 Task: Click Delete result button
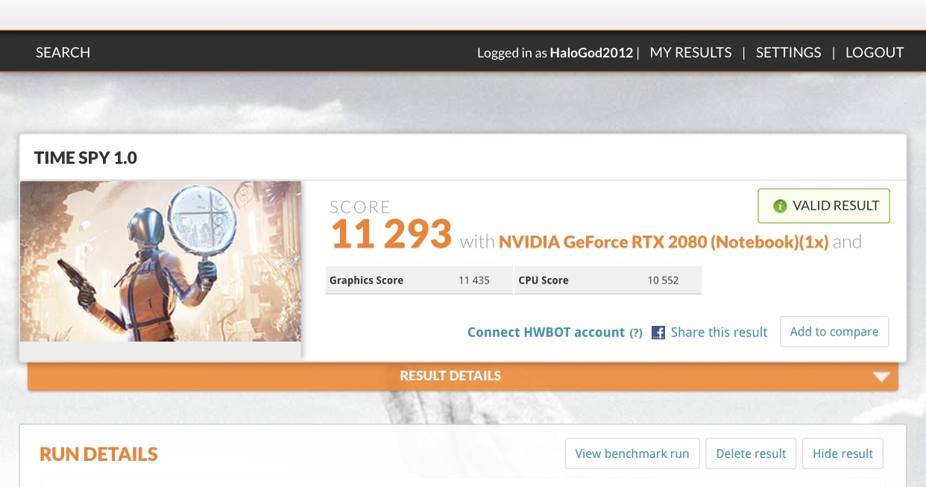pos(751,453)
